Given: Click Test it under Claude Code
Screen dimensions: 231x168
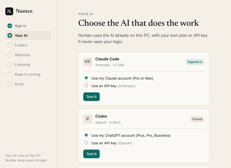Looking at the screenshot, I should point(92,97).
